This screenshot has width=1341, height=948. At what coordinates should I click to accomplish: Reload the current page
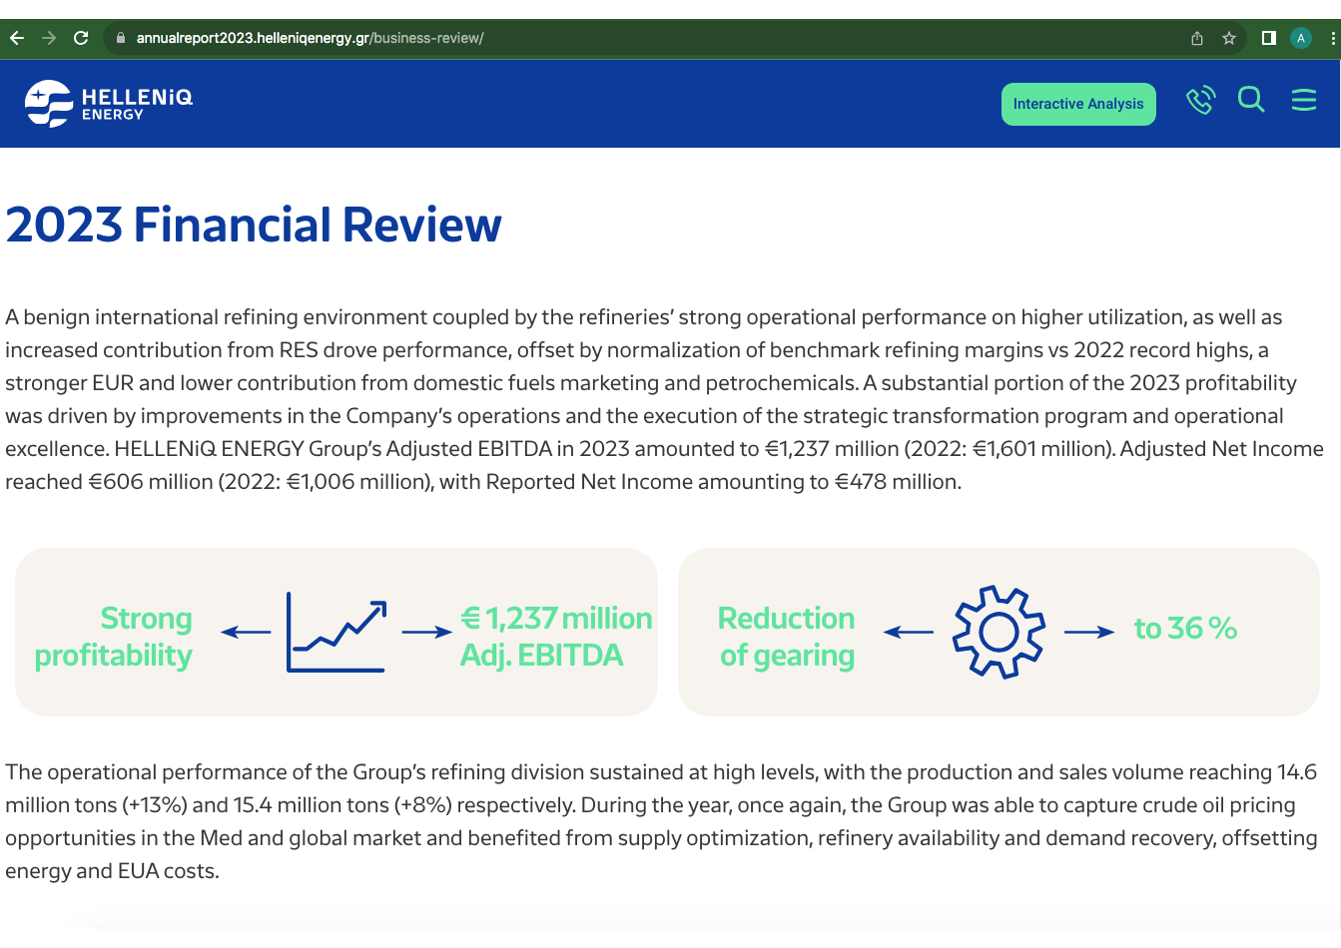click(x=81, y=38)
